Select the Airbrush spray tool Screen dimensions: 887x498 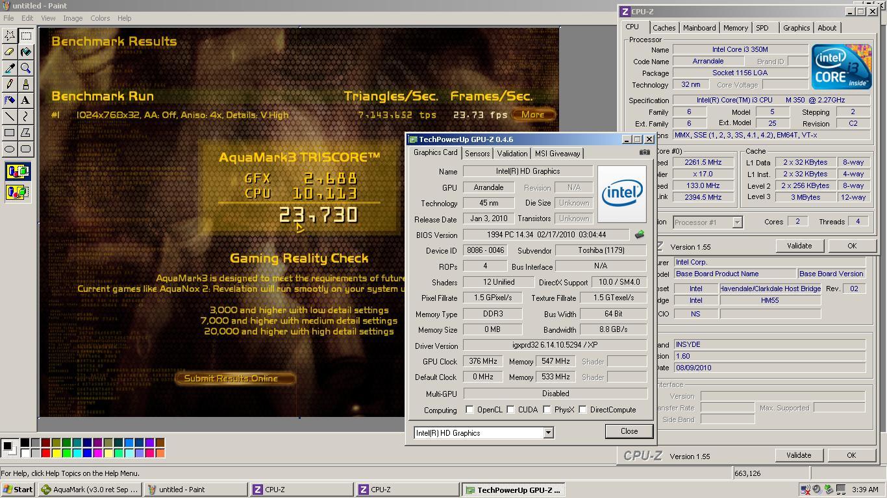coord(10,101)
